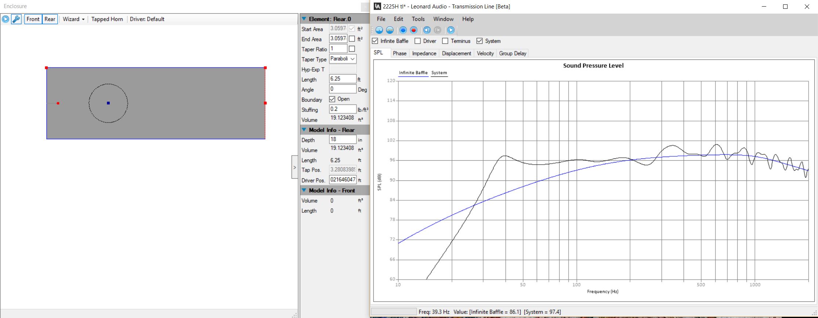Click the blue play icon in Transmission Line toolbar
This screenshot has height=318, width=818.
click(x=451, y=30)
